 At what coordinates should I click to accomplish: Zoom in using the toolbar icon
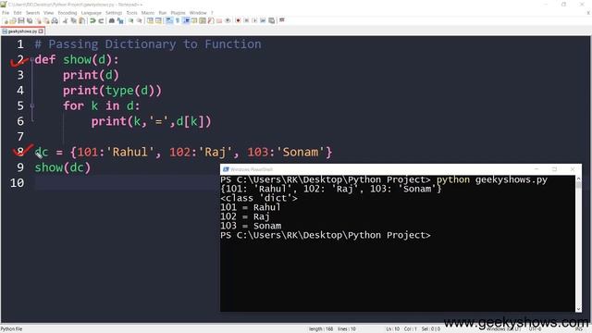pos(130,20)
